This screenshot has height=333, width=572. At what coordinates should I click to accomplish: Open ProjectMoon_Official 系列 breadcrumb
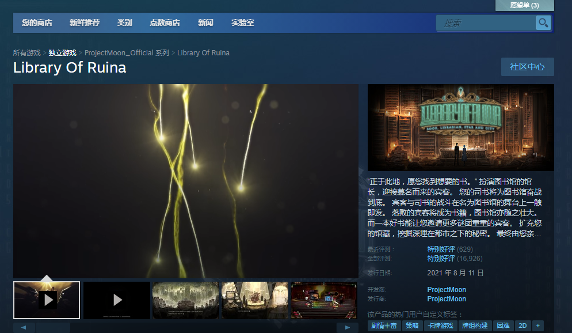pos(127,53)
